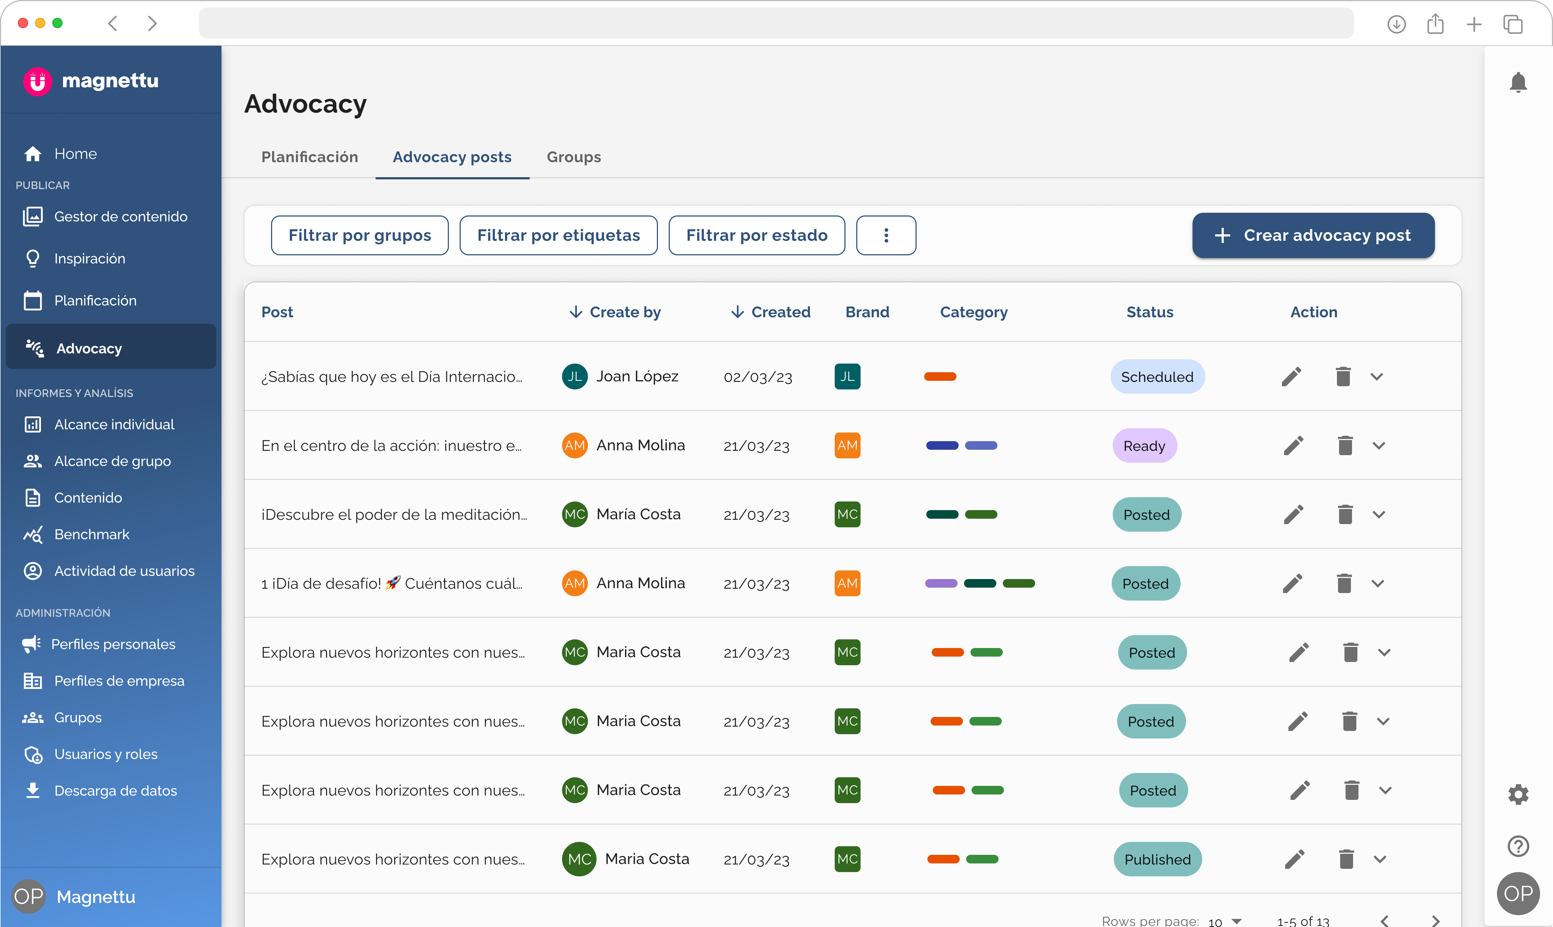This screenshot has height=927, width=1553.
Task: Open Descarga de datos in sidebar
Action: (115, 790)
